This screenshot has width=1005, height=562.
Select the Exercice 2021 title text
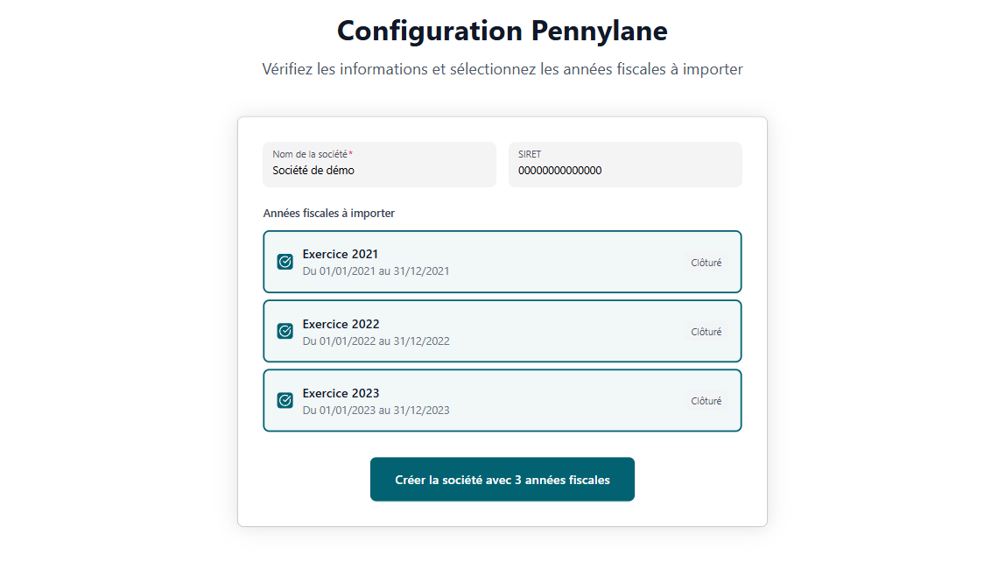[x=341, y=255]
